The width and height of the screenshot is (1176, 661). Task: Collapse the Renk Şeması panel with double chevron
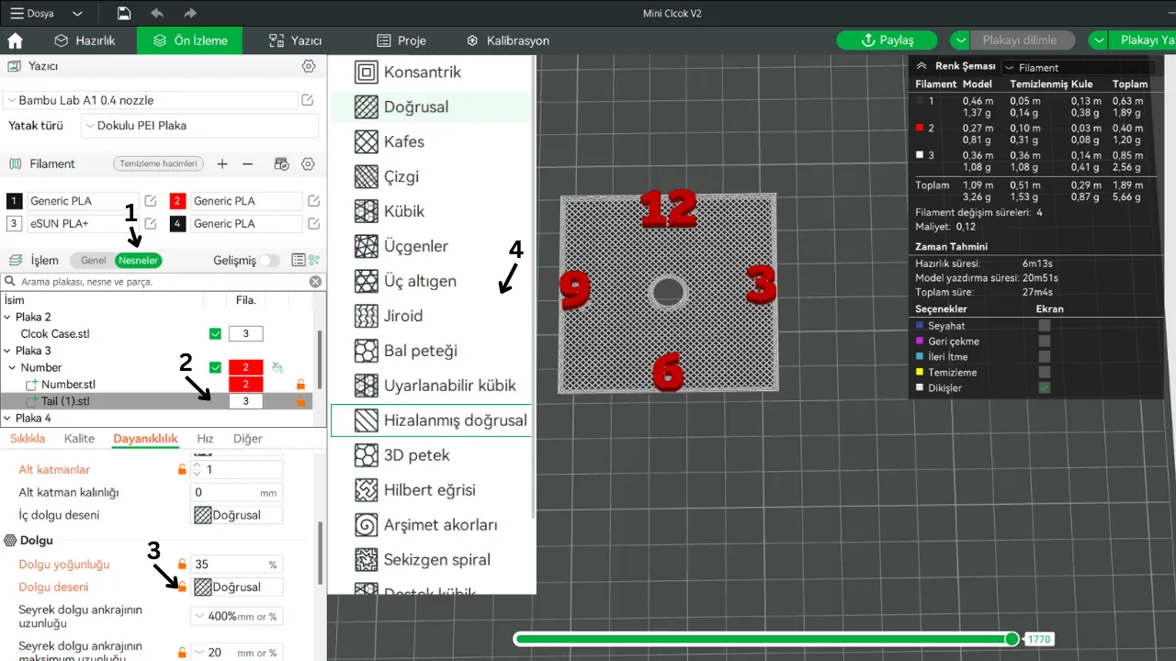tap(922, 66)
